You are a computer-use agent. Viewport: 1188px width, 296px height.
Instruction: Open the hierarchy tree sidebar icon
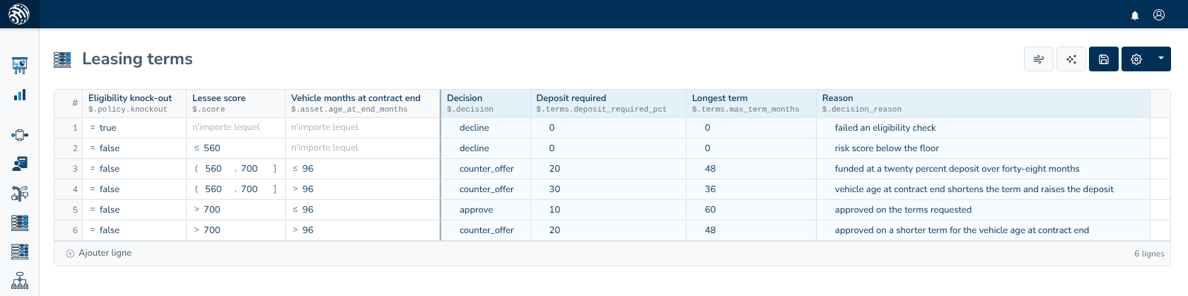coord(20,280)
